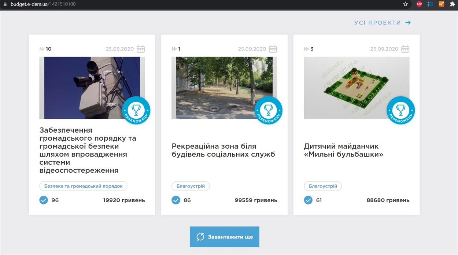
Task: Select the Безпека та громадський порядок tag
Action: coord(84,186)
